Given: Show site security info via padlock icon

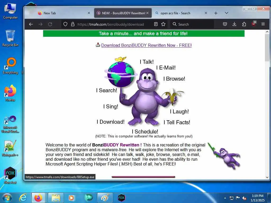Looking at the screenshot, I should (x=73, y=24).
